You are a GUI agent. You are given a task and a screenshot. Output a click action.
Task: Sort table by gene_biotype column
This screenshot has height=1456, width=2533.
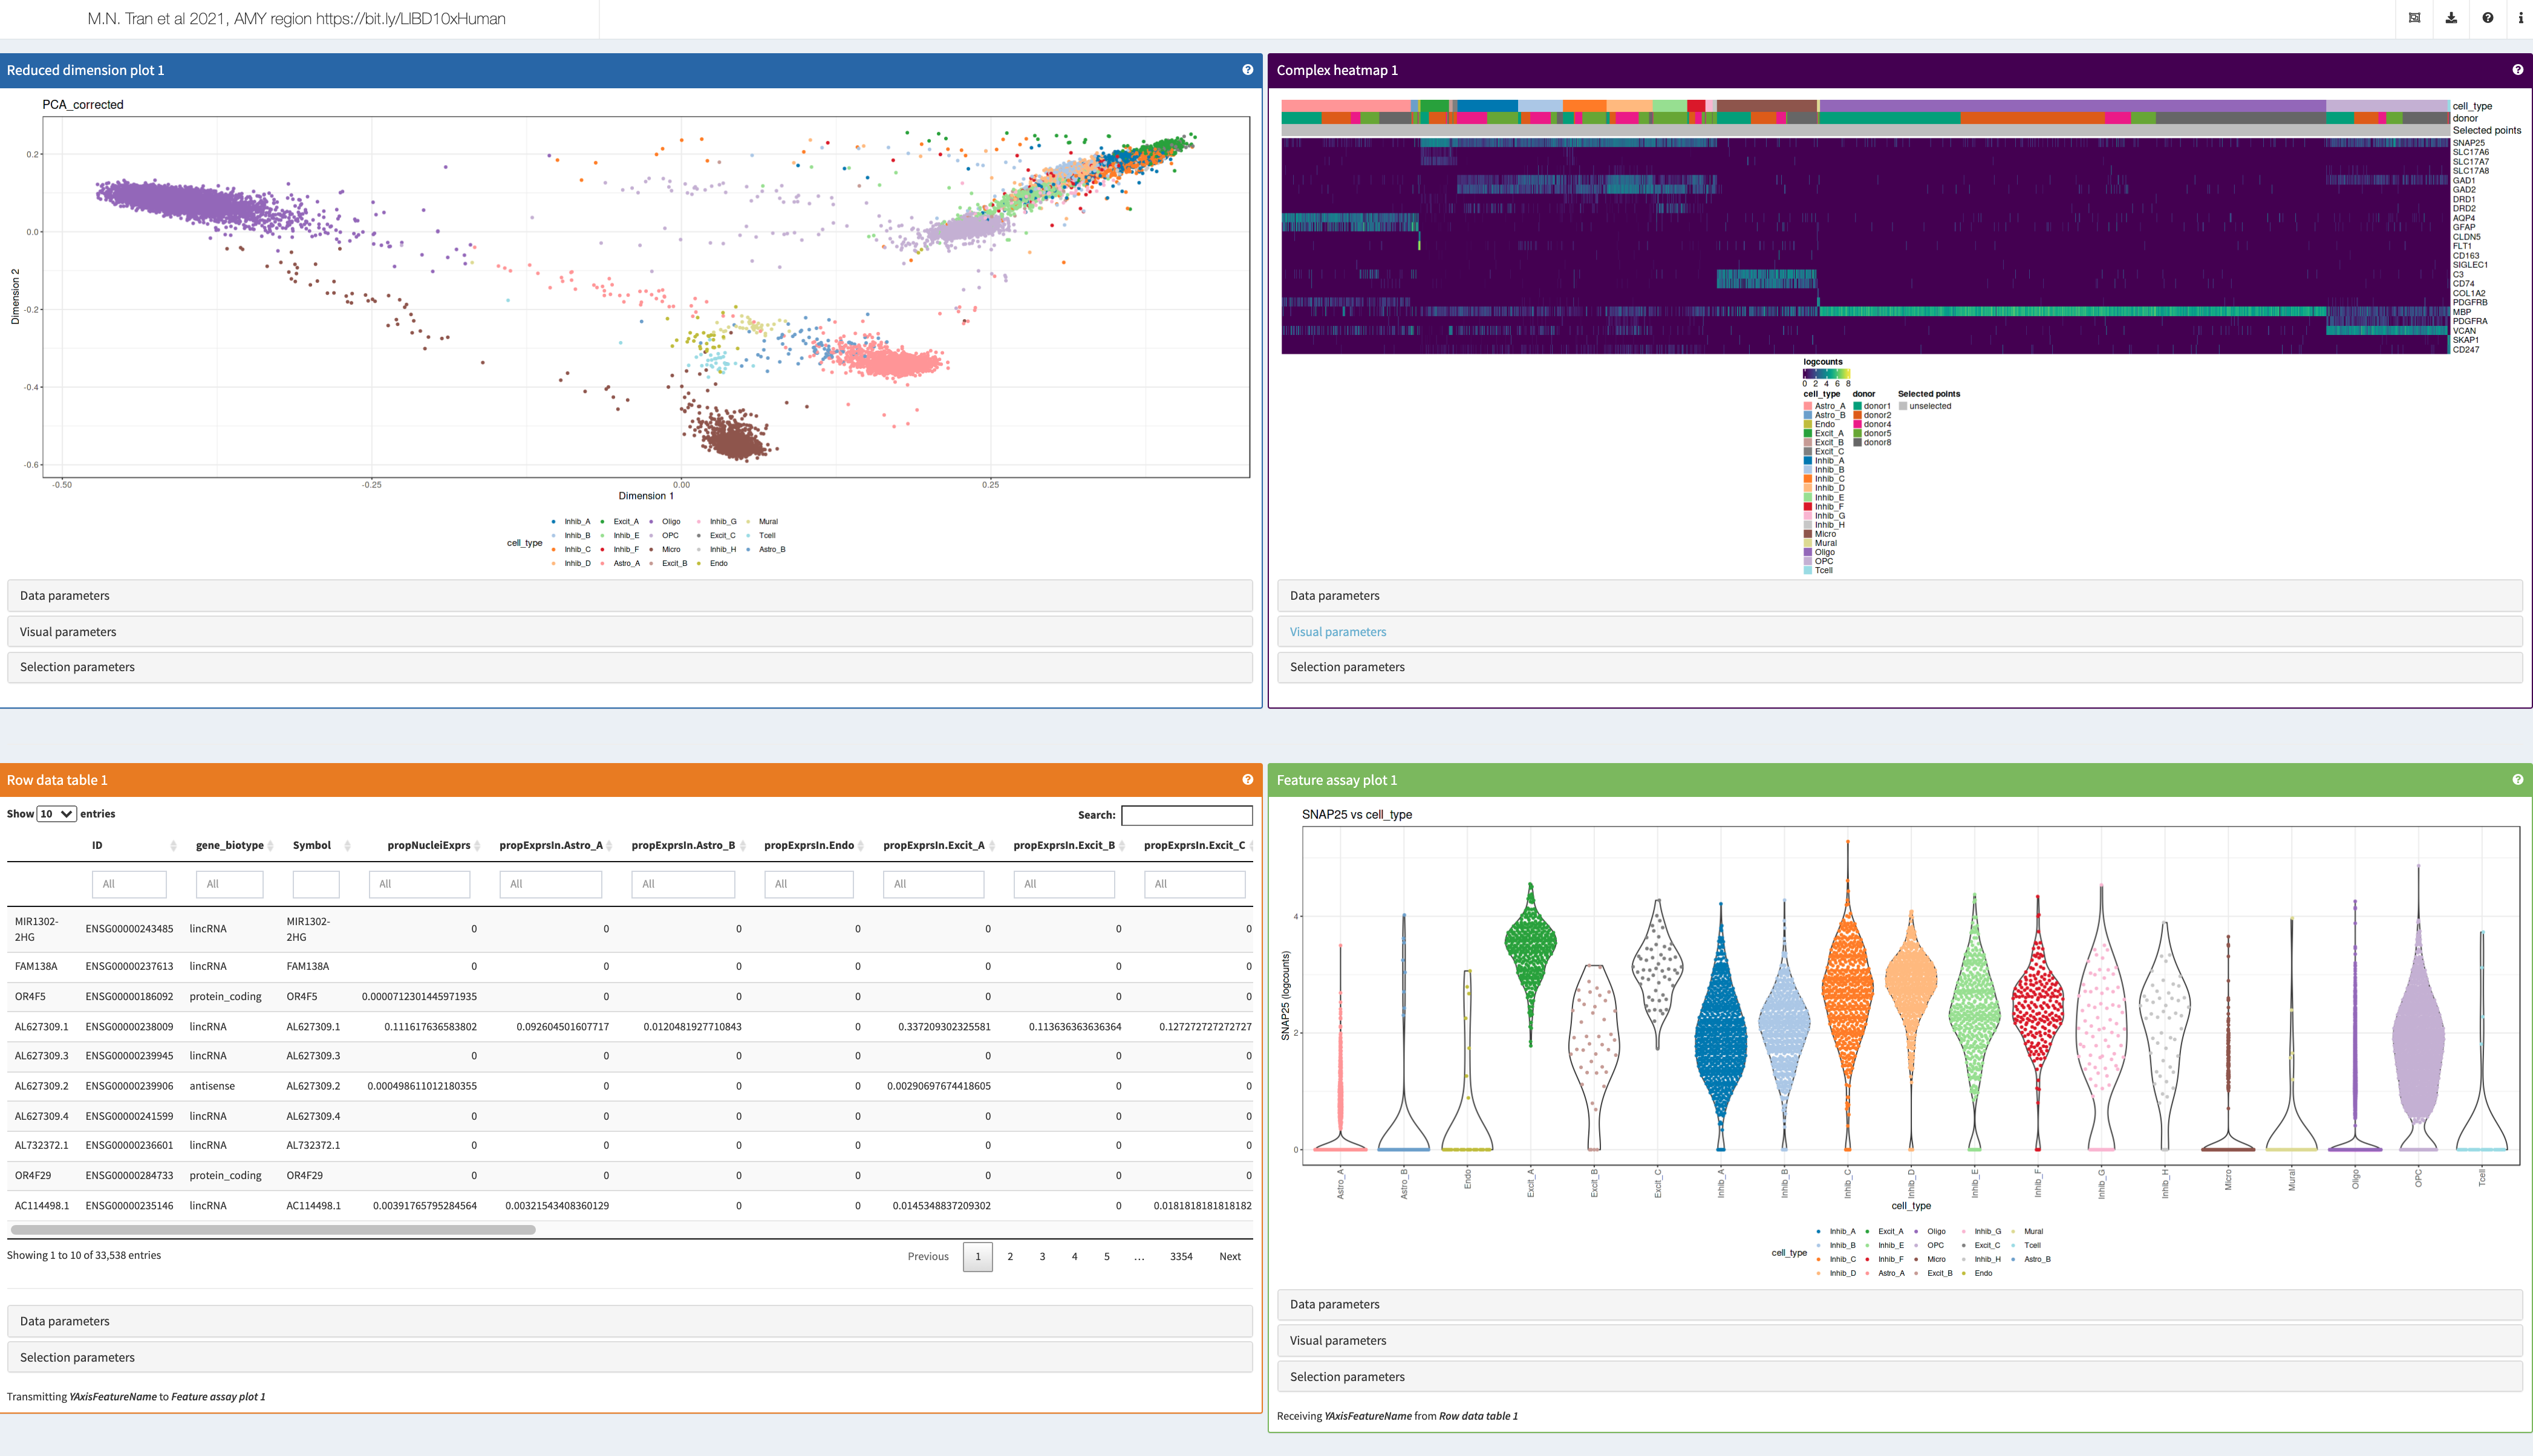230,846
